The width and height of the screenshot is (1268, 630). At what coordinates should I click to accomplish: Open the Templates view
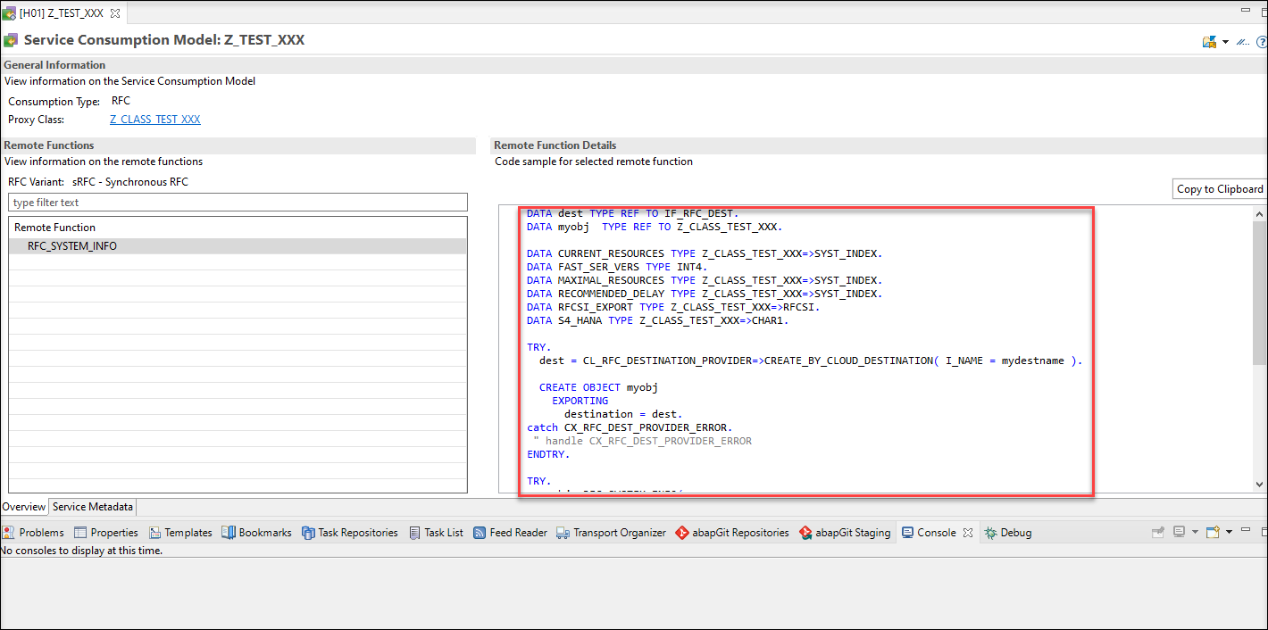point(180,533)
